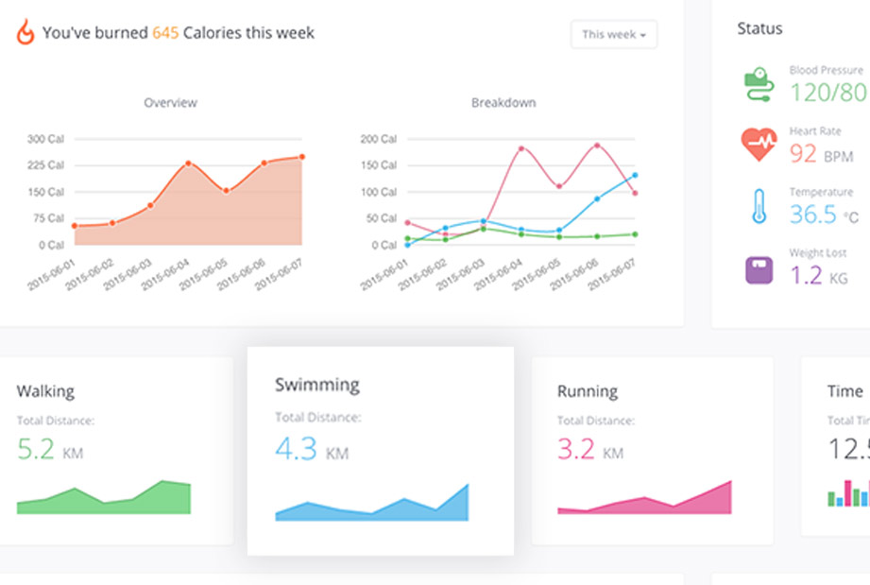The image size is (870, 585).
Task: Click the Weight Lost label
Action: (x=818, y=253)
